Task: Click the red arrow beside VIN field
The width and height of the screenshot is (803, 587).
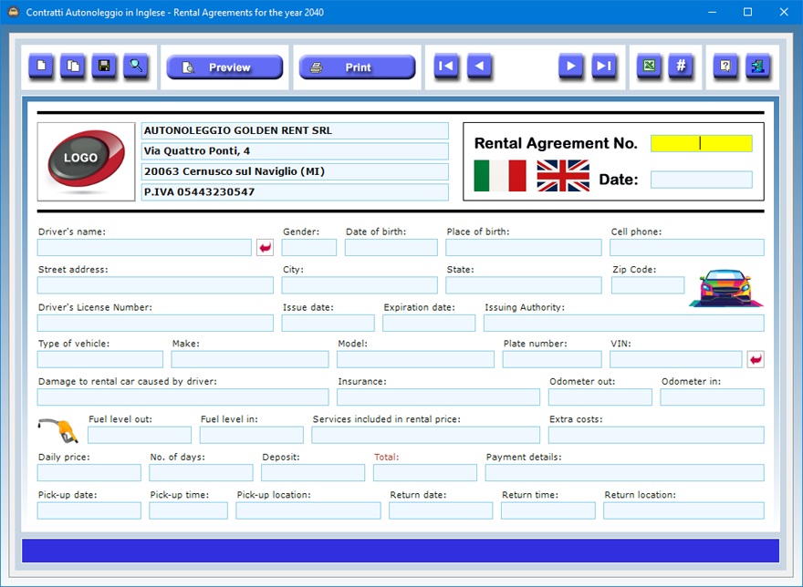Action: pyautogui.click(x=756, y=360)
